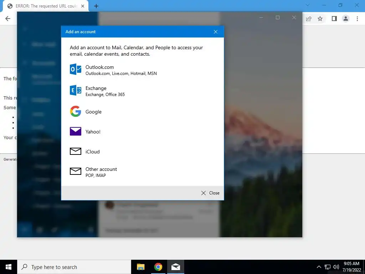Dismiss Add an account dialog with X
Image resolution: width=365 pixels, height=274 pixels.
[x=216, y=32]
